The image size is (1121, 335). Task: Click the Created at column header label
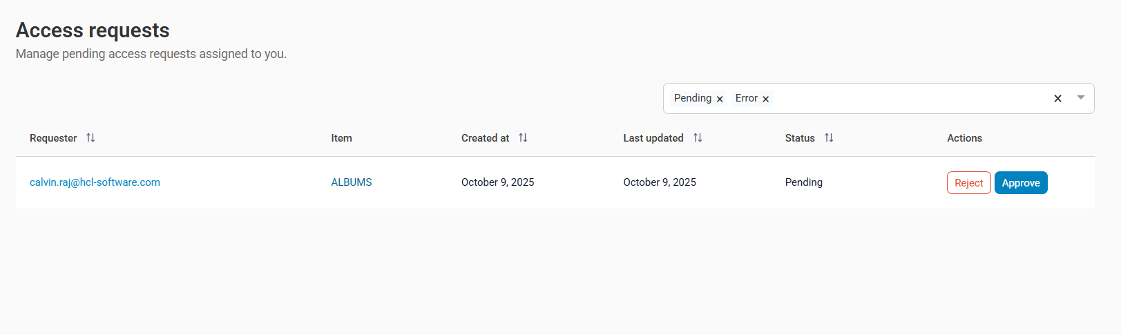(485, 138)
